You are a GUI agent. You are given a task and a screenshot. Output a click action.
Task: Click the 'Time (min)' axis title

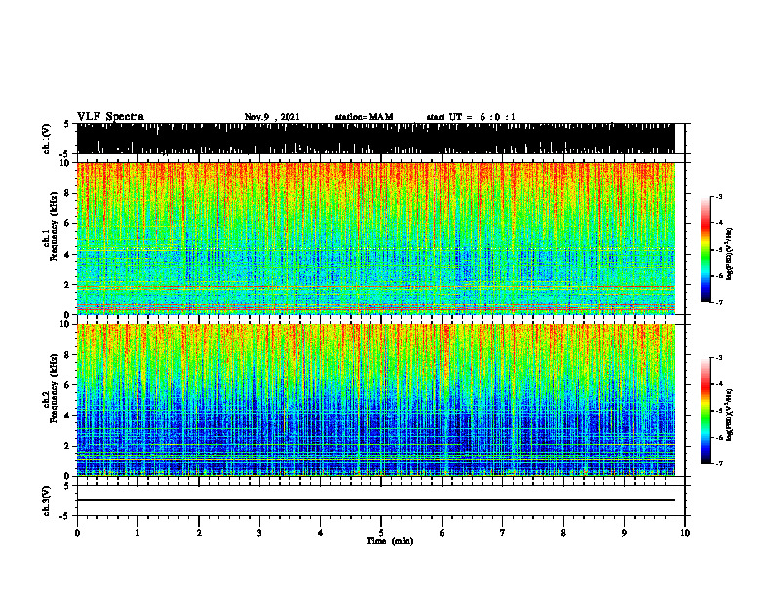click(390, 541)
